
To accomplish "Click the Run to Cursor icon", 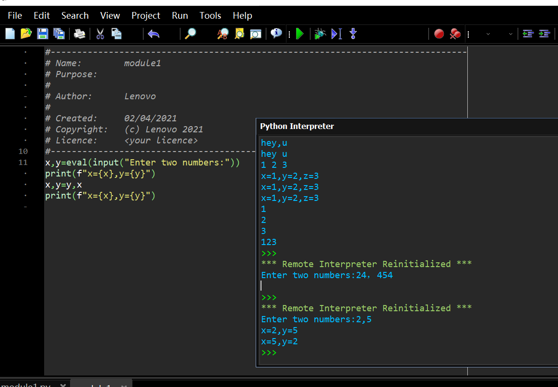I will pos(337,34).
